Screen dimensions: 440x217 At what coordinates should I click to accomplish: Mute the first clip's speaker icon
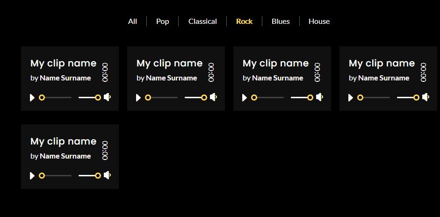[107, 97]
